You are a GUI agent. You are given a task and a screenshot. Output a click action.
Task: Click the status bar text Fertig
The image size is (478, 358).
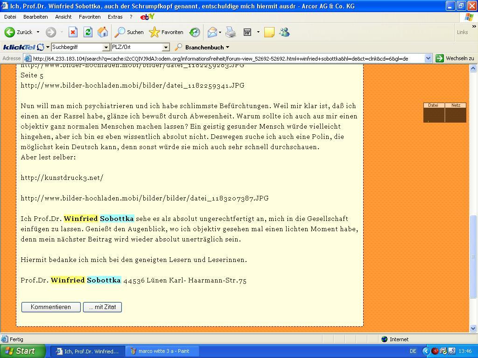point(16,339)
